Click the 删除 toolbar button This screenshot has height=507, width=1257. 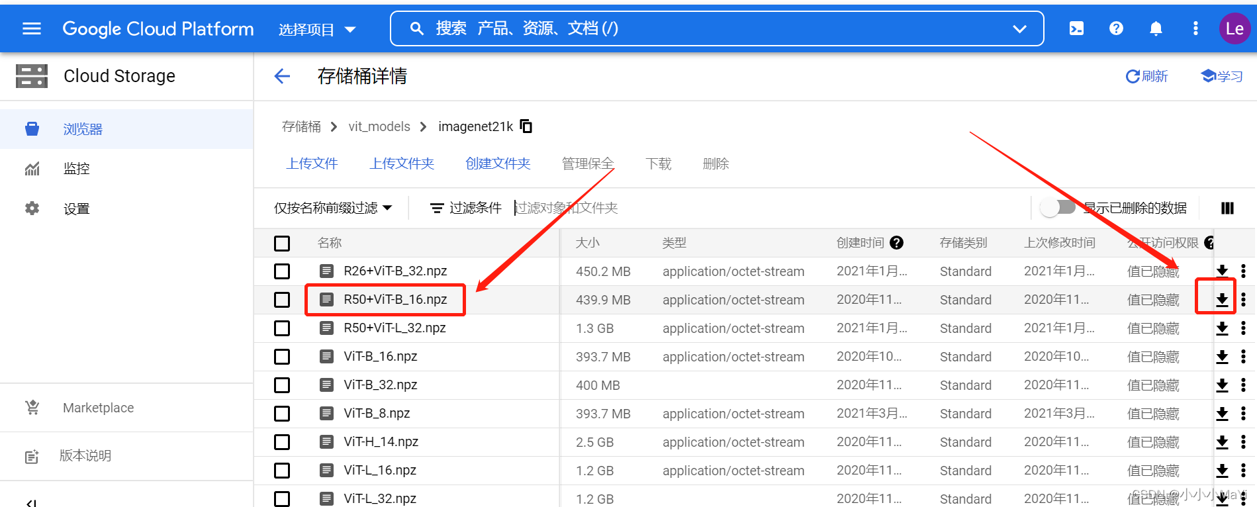716,163
